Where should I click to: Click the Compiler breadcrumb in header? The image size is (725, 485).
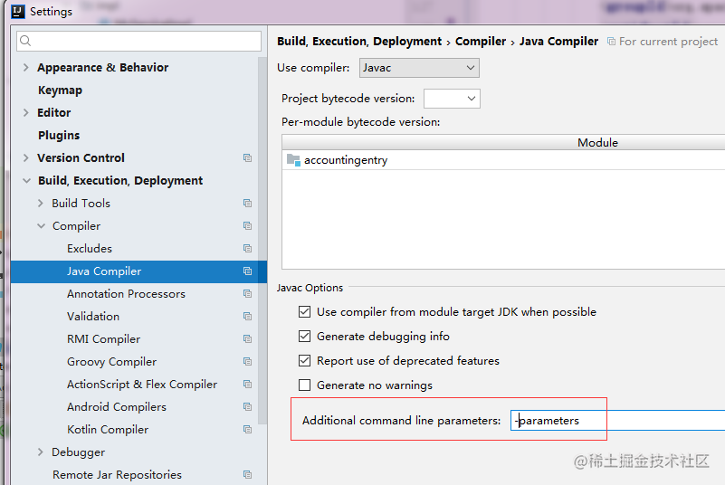pos(481,42)
